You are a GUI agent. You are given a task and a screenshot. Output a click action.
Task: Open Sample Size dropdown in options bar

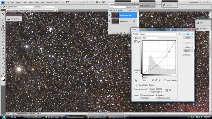point(26,7)
